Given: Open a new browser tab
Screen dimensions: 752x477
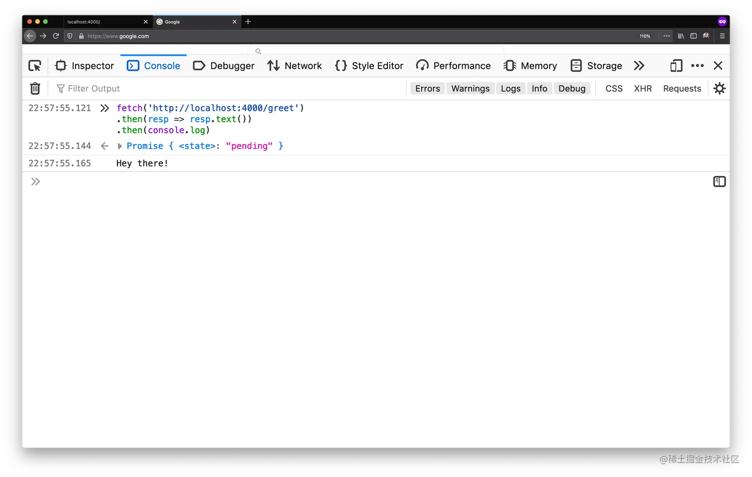Looking at the screenshot, I should pos(248,22).
